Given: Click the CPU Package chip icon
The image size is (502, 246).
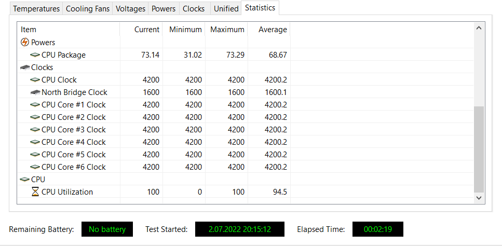Looking at the screenshot, I should 35,54.
